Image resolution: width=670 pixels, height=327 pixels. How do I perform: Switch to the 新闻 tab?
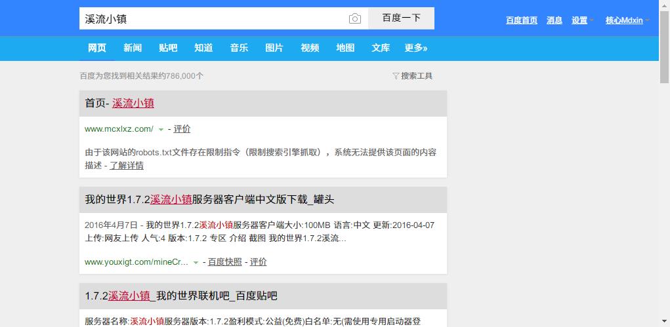(x=133, y=48)
